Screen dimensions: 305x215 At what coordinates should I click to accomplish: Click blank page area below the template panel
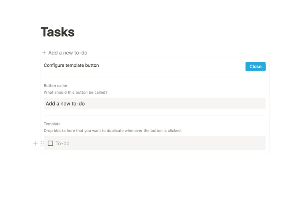152,183
